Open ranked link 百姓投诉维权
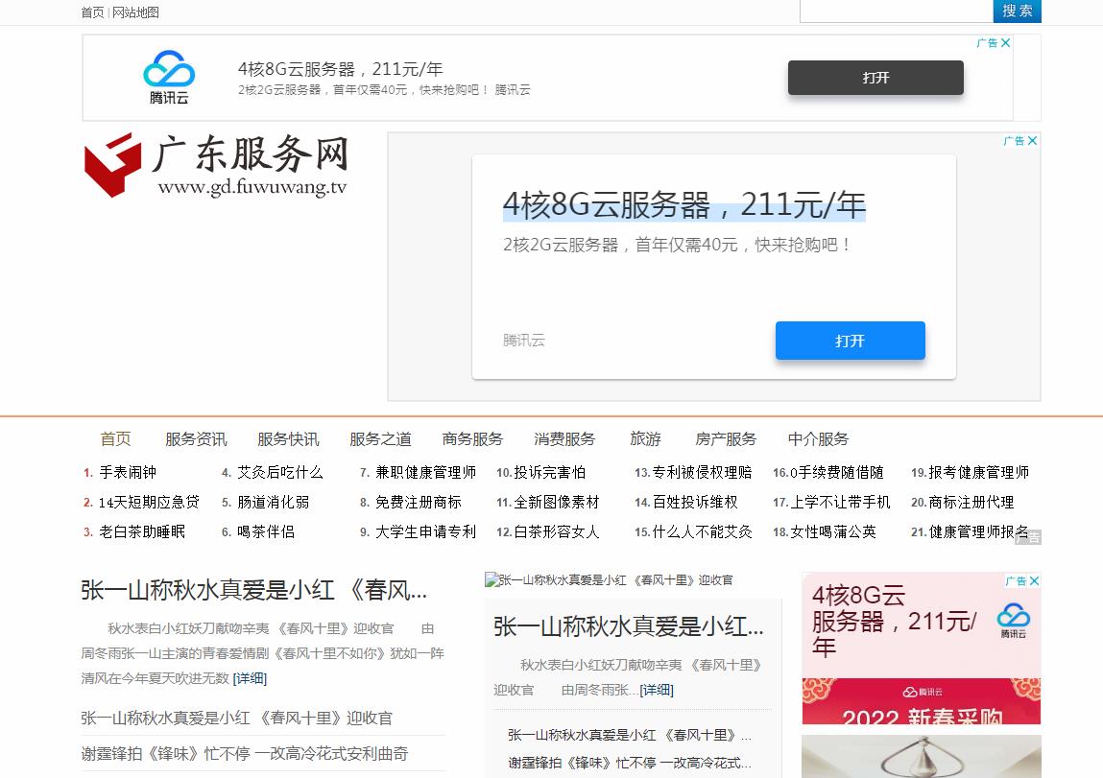Viewport: 1103px width, 778px height. [x=695, y=502]
